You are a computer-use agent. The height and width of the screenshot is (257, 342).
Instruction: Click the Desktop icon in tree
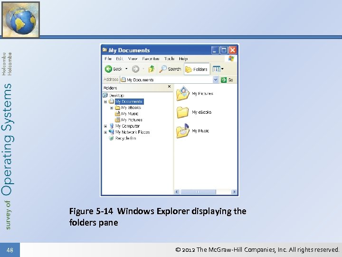click(x=105, y=95)
